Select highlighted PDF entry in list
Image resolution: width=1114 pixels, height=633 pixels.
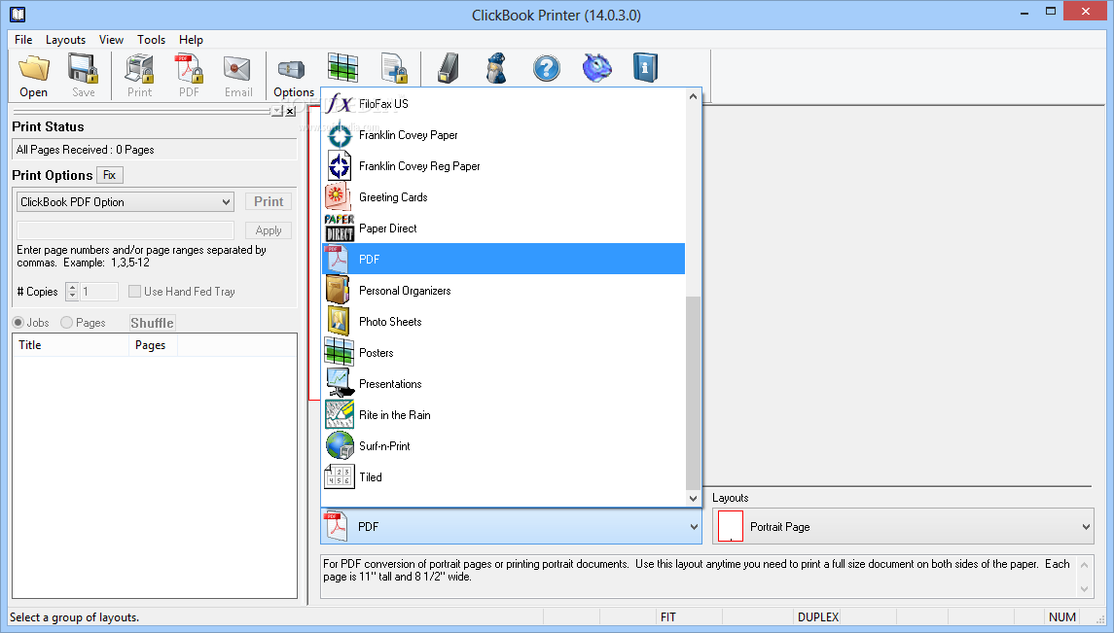click(503, 259)
